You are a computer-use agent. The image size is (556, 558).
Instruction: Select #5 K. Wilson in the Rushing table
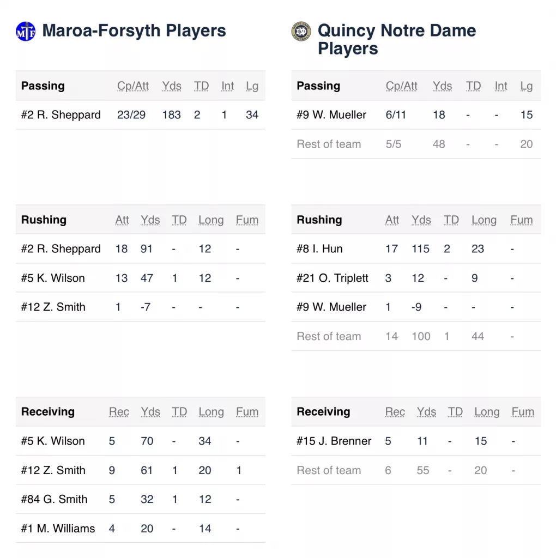[141, 278]
